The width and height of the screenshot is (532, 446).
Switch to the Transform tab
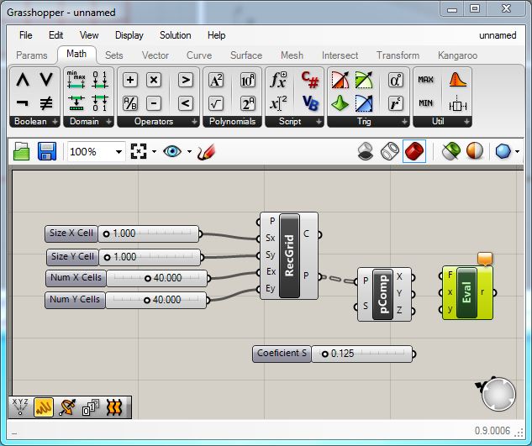click(398, 55)
